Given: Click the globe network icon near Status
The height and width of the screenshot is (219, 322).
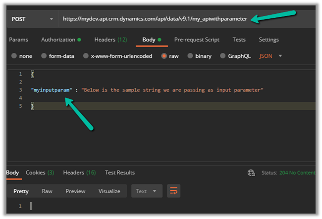Looking at the screenshot, I should pyautogui.click(x=251, y=173).
